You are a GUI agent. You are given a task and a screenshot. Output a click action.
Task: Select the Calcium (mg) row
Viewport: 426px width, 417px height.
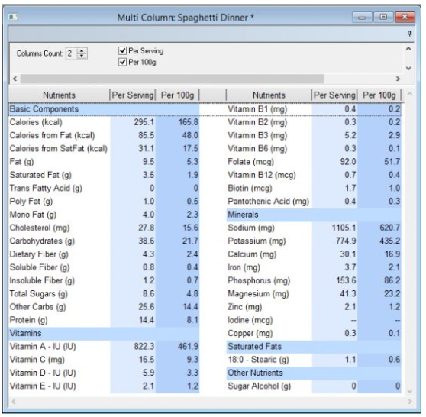[314, 254]
